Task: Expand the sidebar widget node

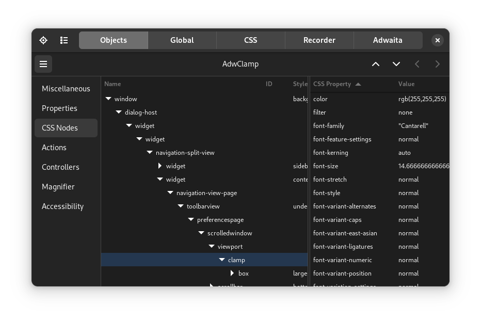Action: pos(160,166)
